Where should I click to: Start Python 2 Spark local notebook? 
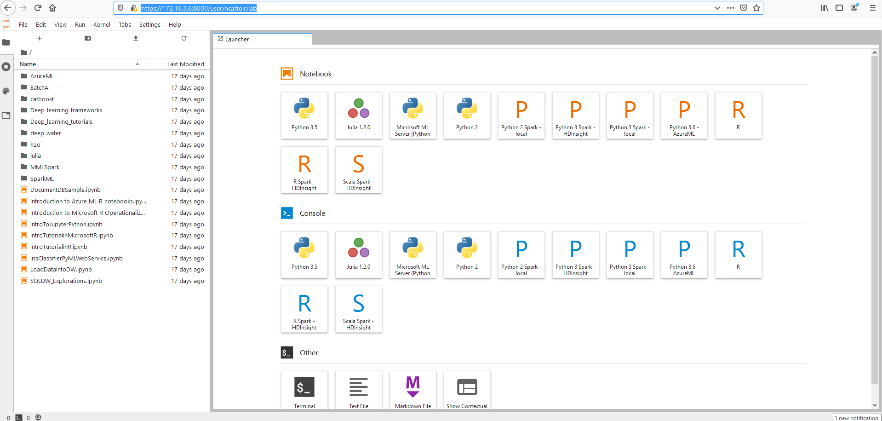(x=521, y=115)
